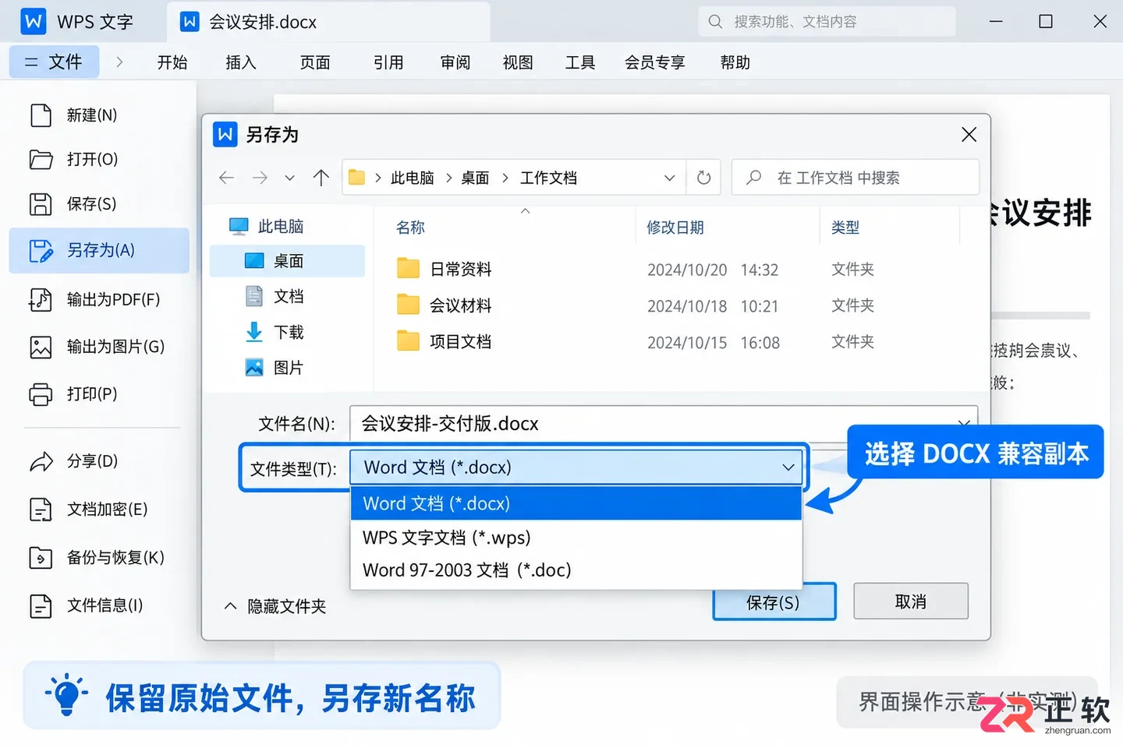
Task: Choose WPS 文字文档 (*.wps) option
Action: pos(576,538)
